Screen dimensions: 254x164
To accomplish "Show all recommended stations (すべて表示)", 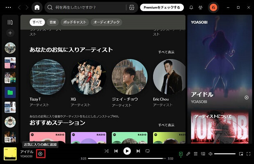I will (166, 125).
